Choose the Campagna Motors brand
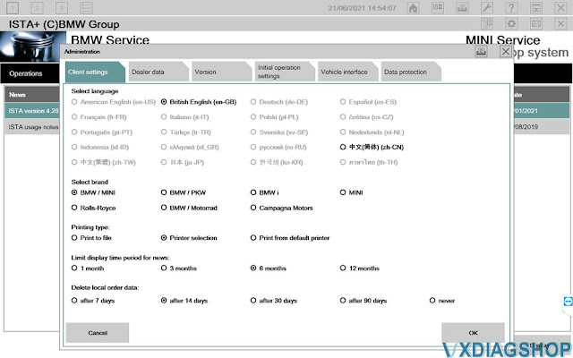 tap(282, 208)
